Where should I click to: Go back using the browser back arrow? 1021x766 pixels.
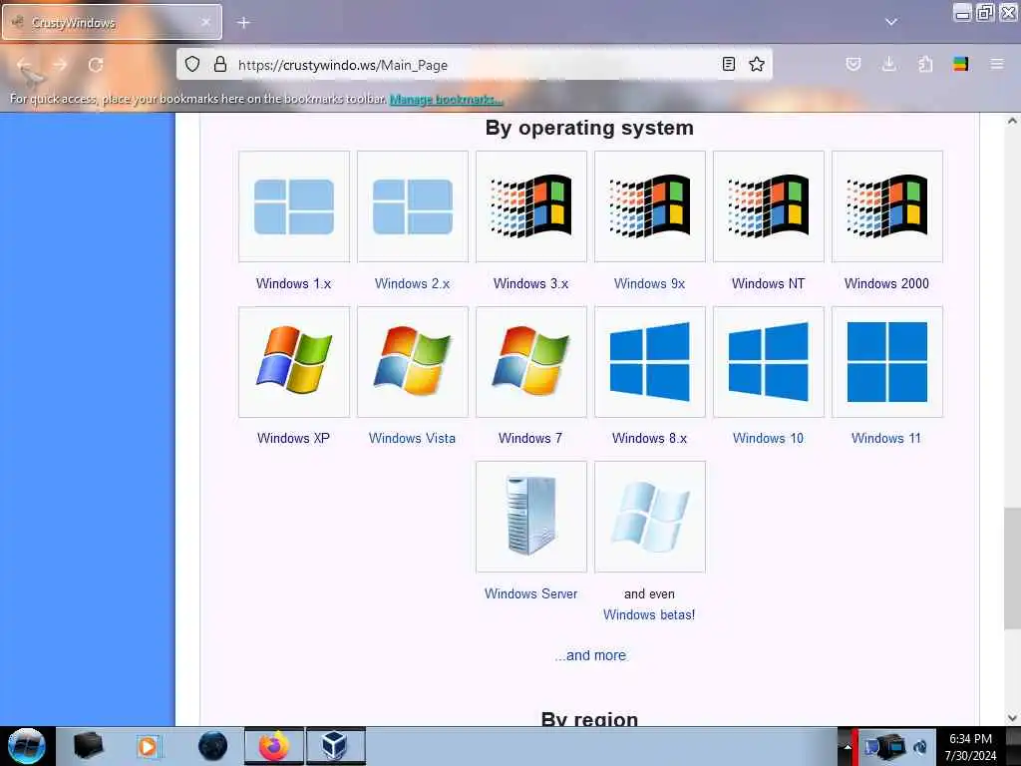pyautogui.click(x=24, y=65)
